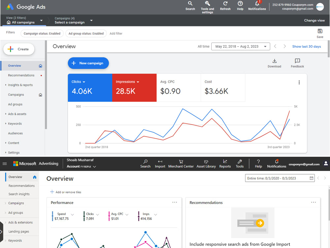Open Microsoft Advertising hamburger menu
This screenshot has height=248, width=330.
(x=5, y=164)
